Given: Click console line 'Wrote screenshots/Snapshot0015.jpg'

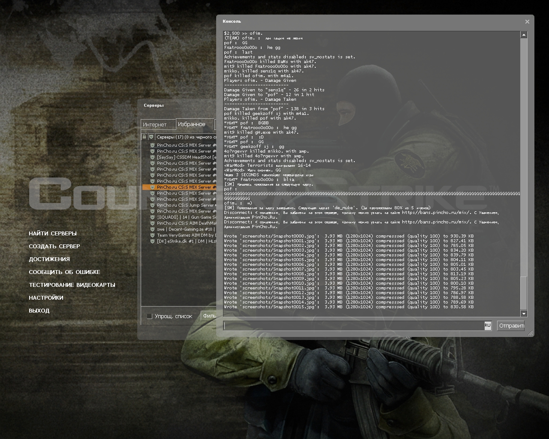Looking at the screenshot, I should 349,307.
